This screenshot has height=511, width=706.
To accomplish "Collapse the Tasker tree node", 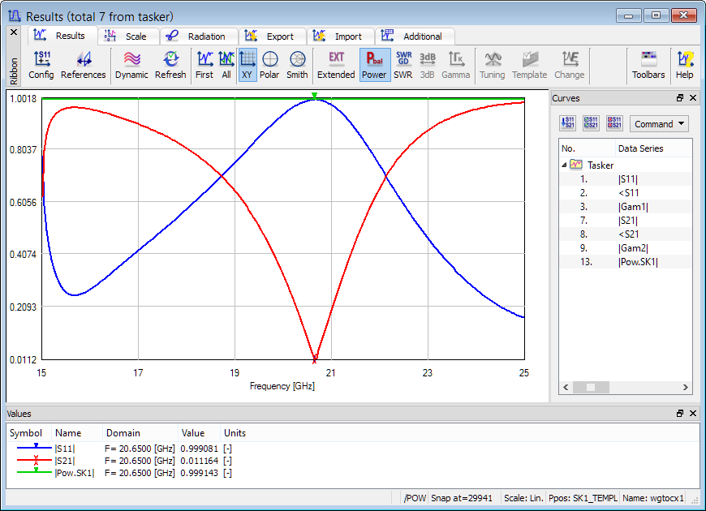I will (x=565, y=165).
